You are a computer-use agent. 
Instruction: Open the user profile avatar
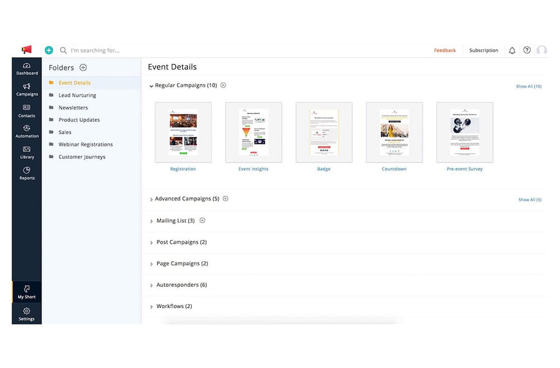542,50
